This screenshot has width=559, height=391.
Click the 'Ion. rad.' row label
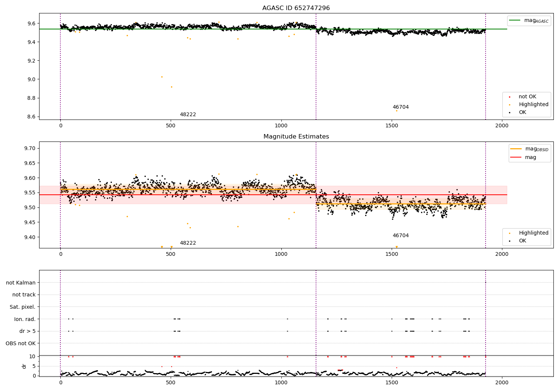[25, 319]
